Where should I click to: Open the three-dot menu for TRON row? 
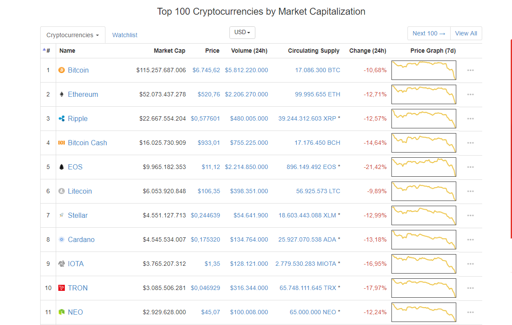470,288
